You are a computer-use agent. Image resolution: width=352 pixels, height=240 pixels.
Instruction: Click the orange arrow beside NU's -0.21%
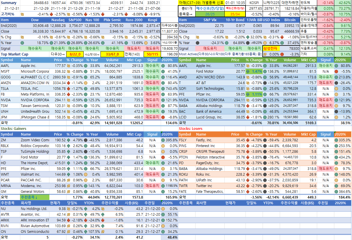[69, 209]
